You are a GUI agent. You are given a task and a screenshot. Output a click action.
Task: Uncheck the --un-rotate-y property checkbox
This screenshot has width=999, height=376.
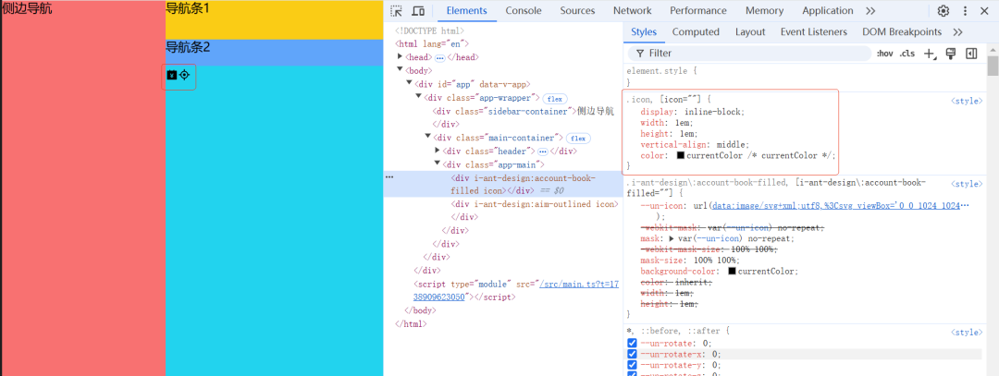633,365
